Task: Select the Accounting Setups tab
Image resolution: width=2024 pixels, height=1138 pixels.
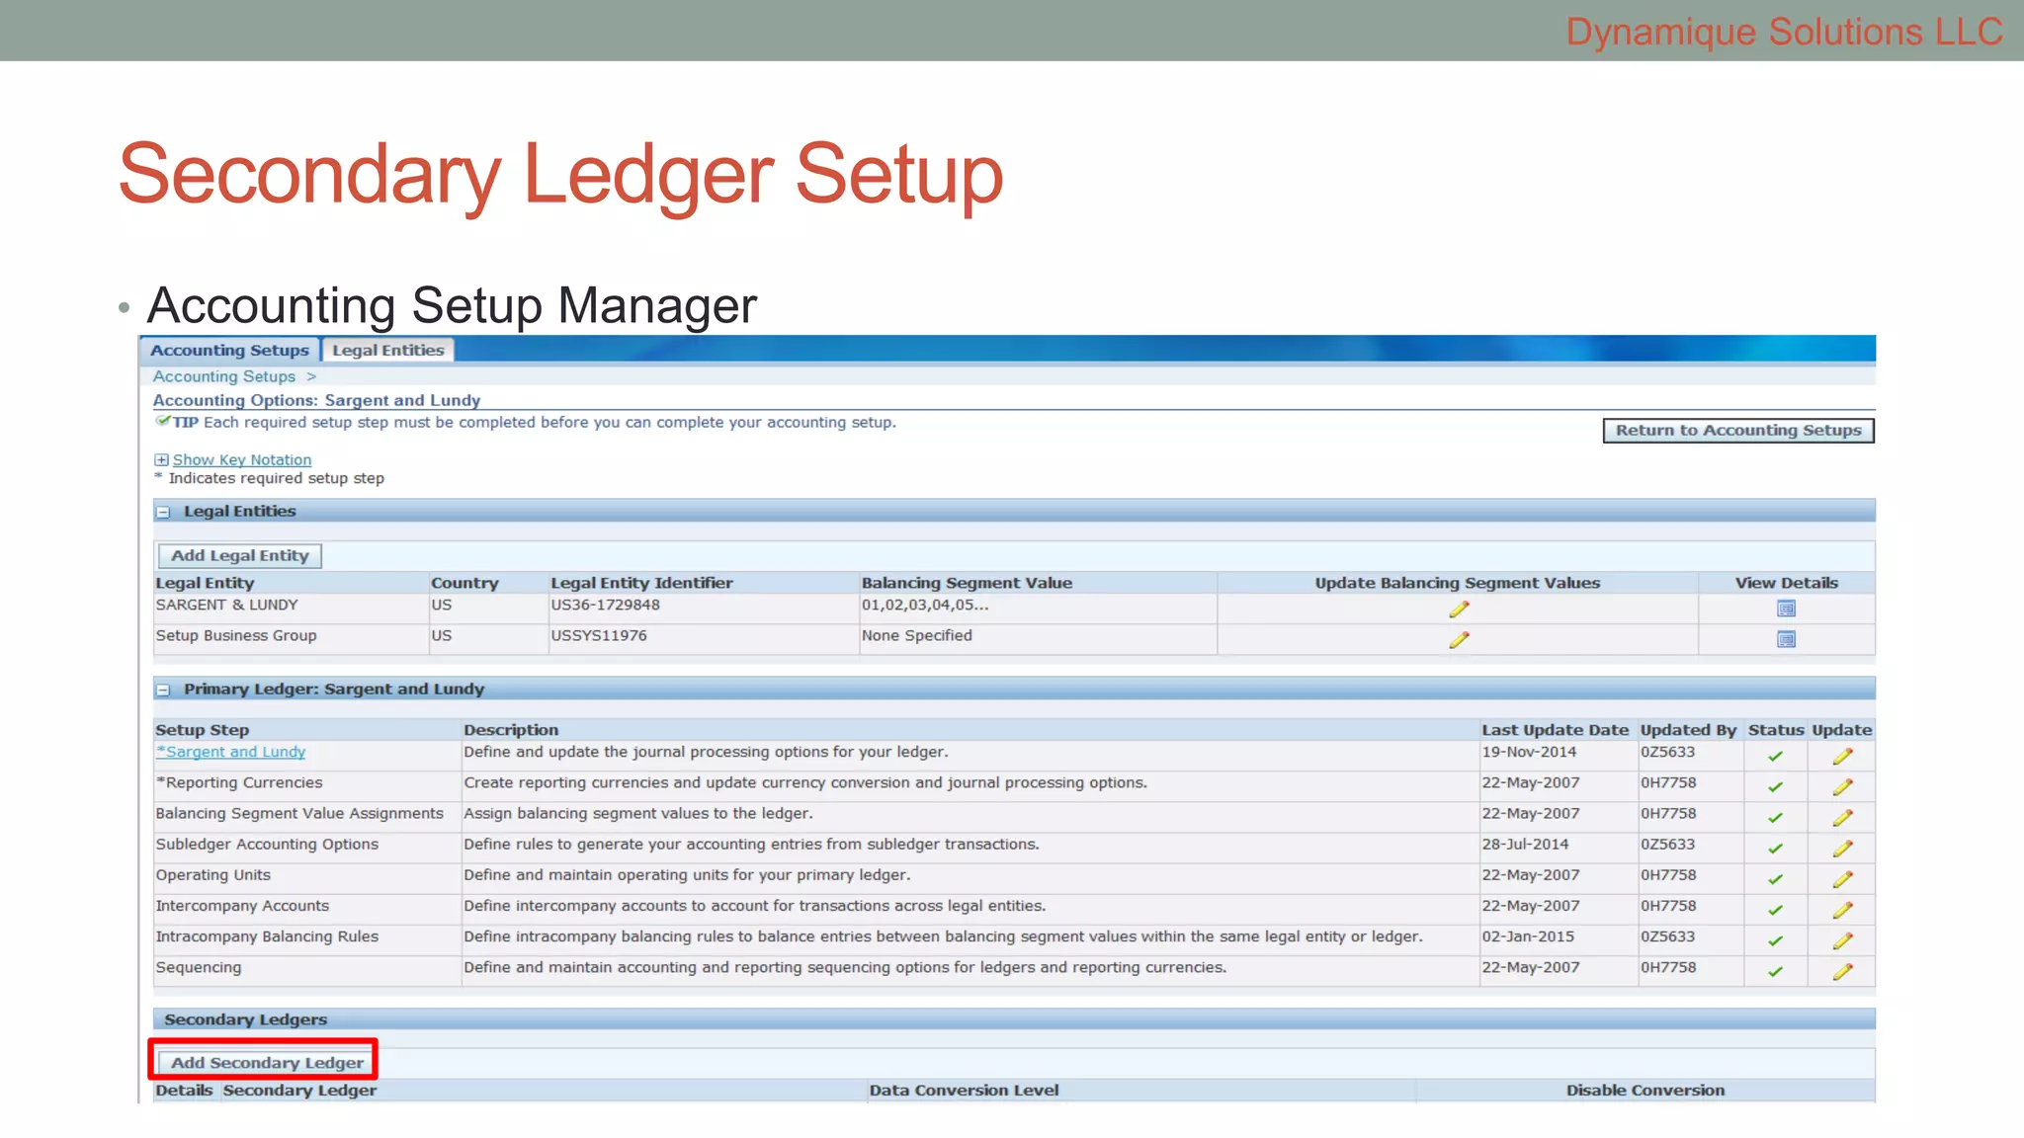Action: click(x=229, y=351)
